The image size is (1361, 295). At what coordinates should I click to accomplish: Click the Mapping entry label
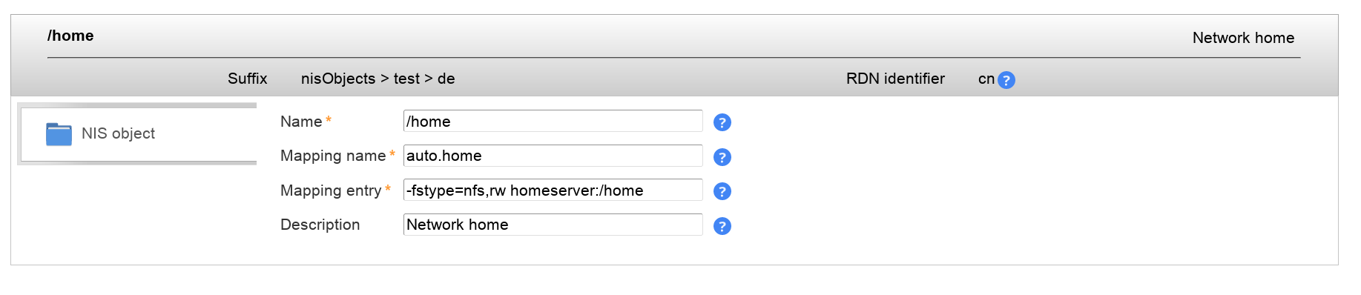331,190
